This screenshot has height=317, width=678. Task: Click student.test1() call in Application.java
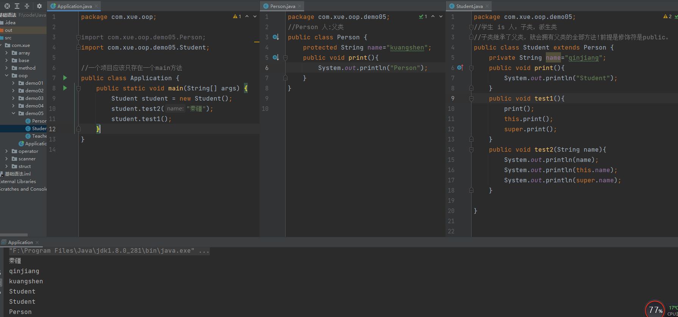click(141, 119)
